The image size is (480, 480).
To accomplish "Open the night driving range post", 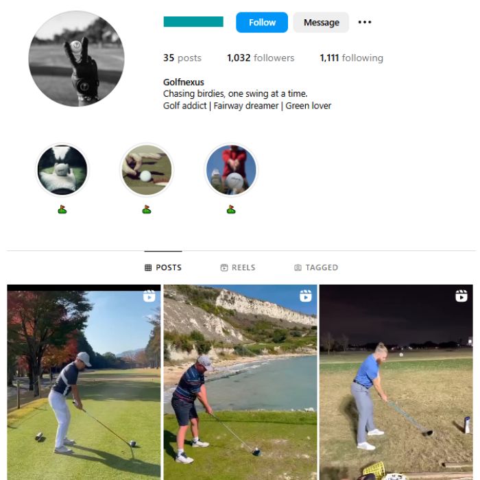I will coord(396,383).
